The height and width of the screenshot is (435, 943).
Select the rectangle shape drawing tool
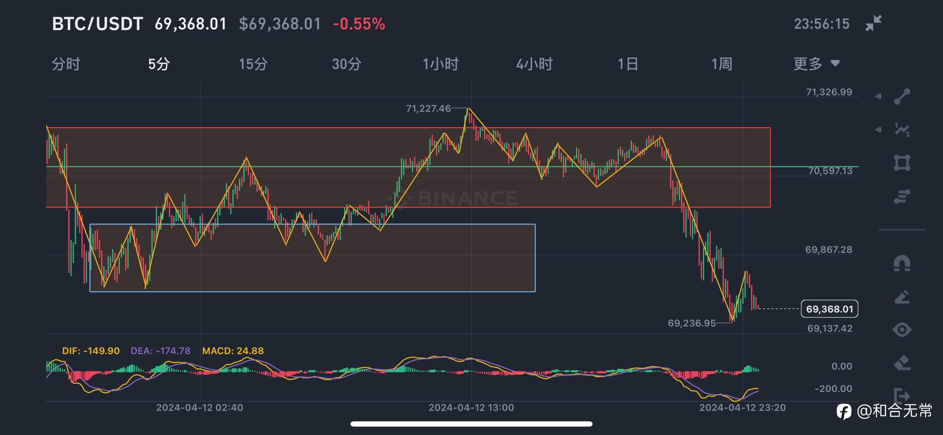[902, 163]
